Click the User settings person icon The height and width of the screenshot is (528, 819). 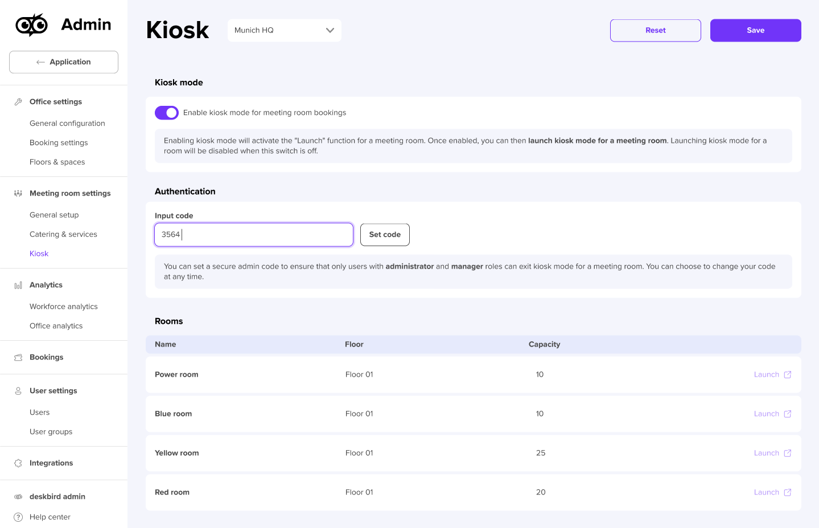18,390
